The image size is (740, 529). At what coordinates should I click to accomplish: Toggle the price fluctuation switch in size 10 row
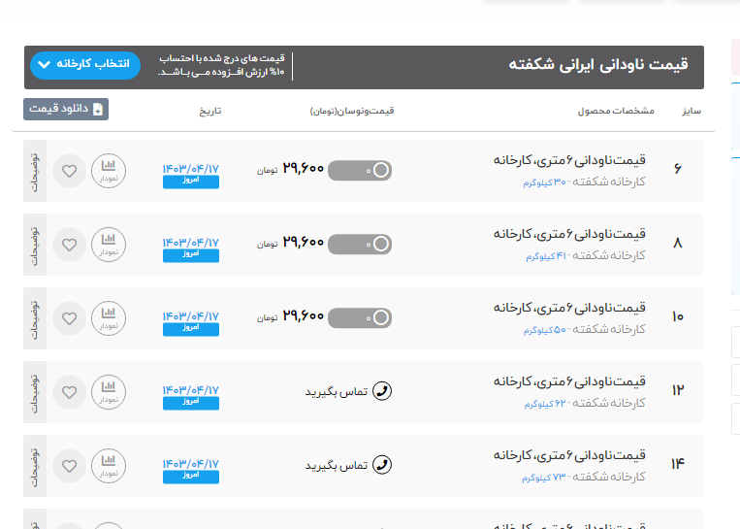[x=360, y=317]
